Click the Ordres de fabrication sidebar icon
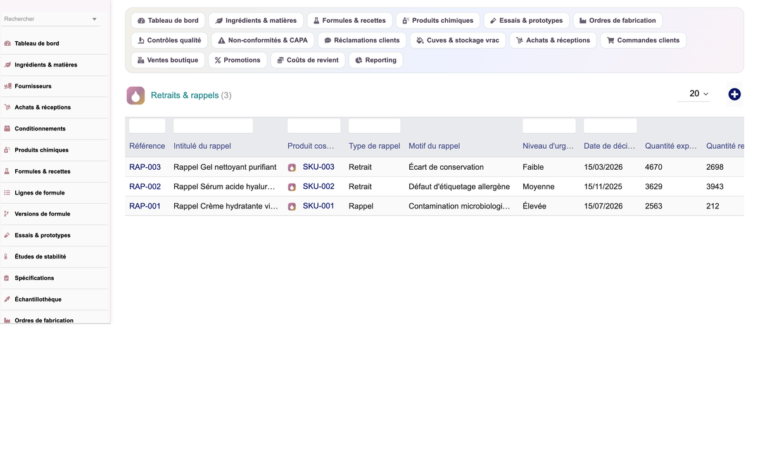 coord(8,320)
